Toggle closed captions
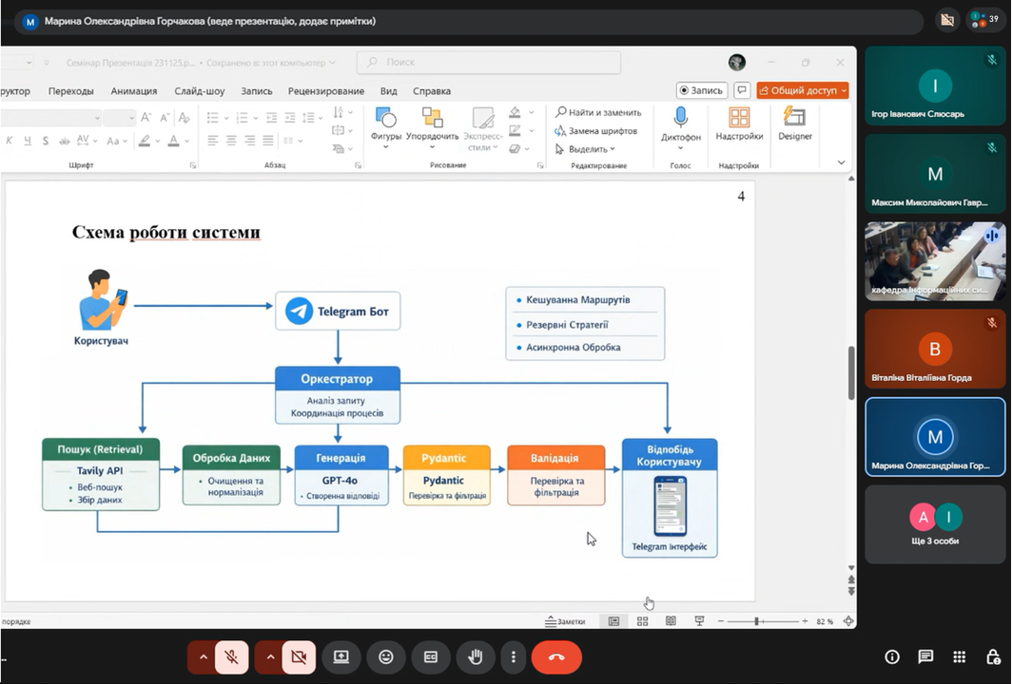Viewport: 1012px width, 684px height. tap(430, 656)
